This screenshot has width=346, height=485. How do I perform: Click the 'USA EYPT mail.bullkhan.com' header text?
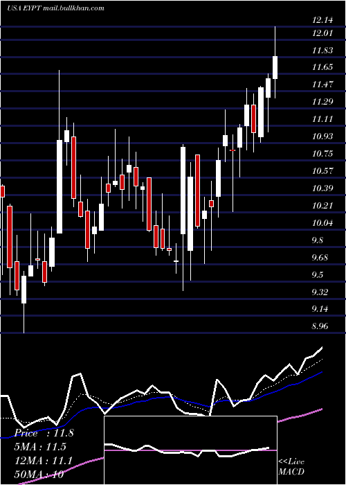pyautogui.click(x=55, y=8)
